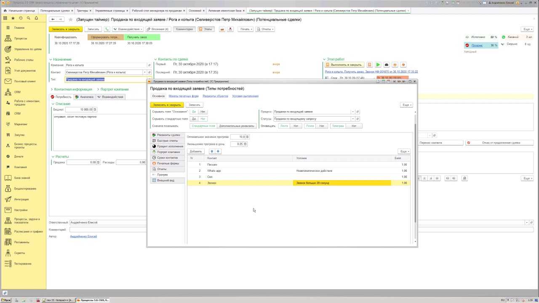Screen dimensions: 539x303
Task: Select the Whats app row in table
Action: (298, 170)
